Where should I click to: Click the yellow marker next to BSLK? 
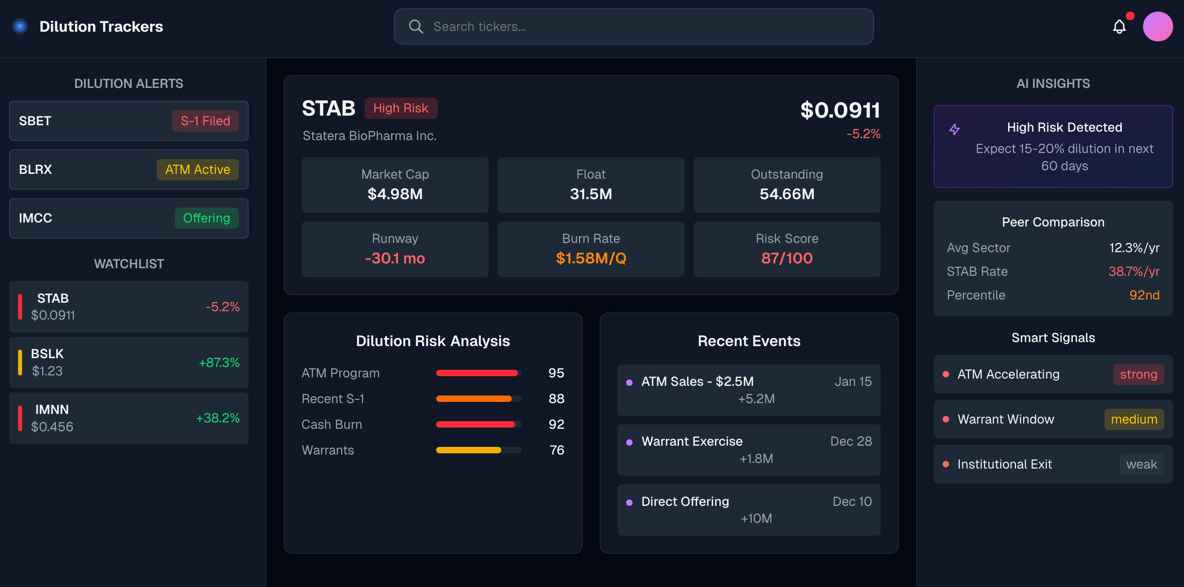[x=20, y=363]
